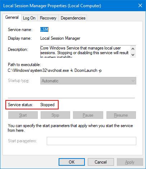Select the LSM service name text
This screenshot has height=169, width=146.
pyautogui.click(x=44, y=30)
